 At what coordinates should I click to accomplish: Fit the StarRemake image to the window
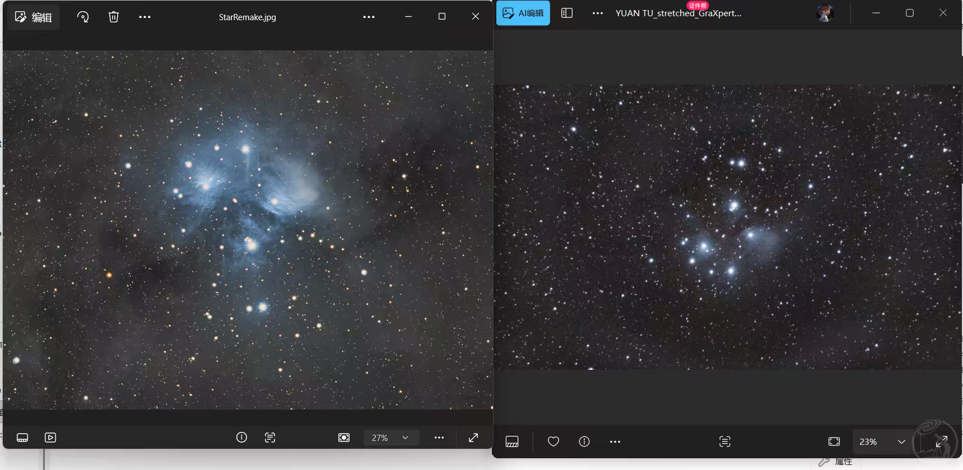pyautogui.click(x=344, y=438)
